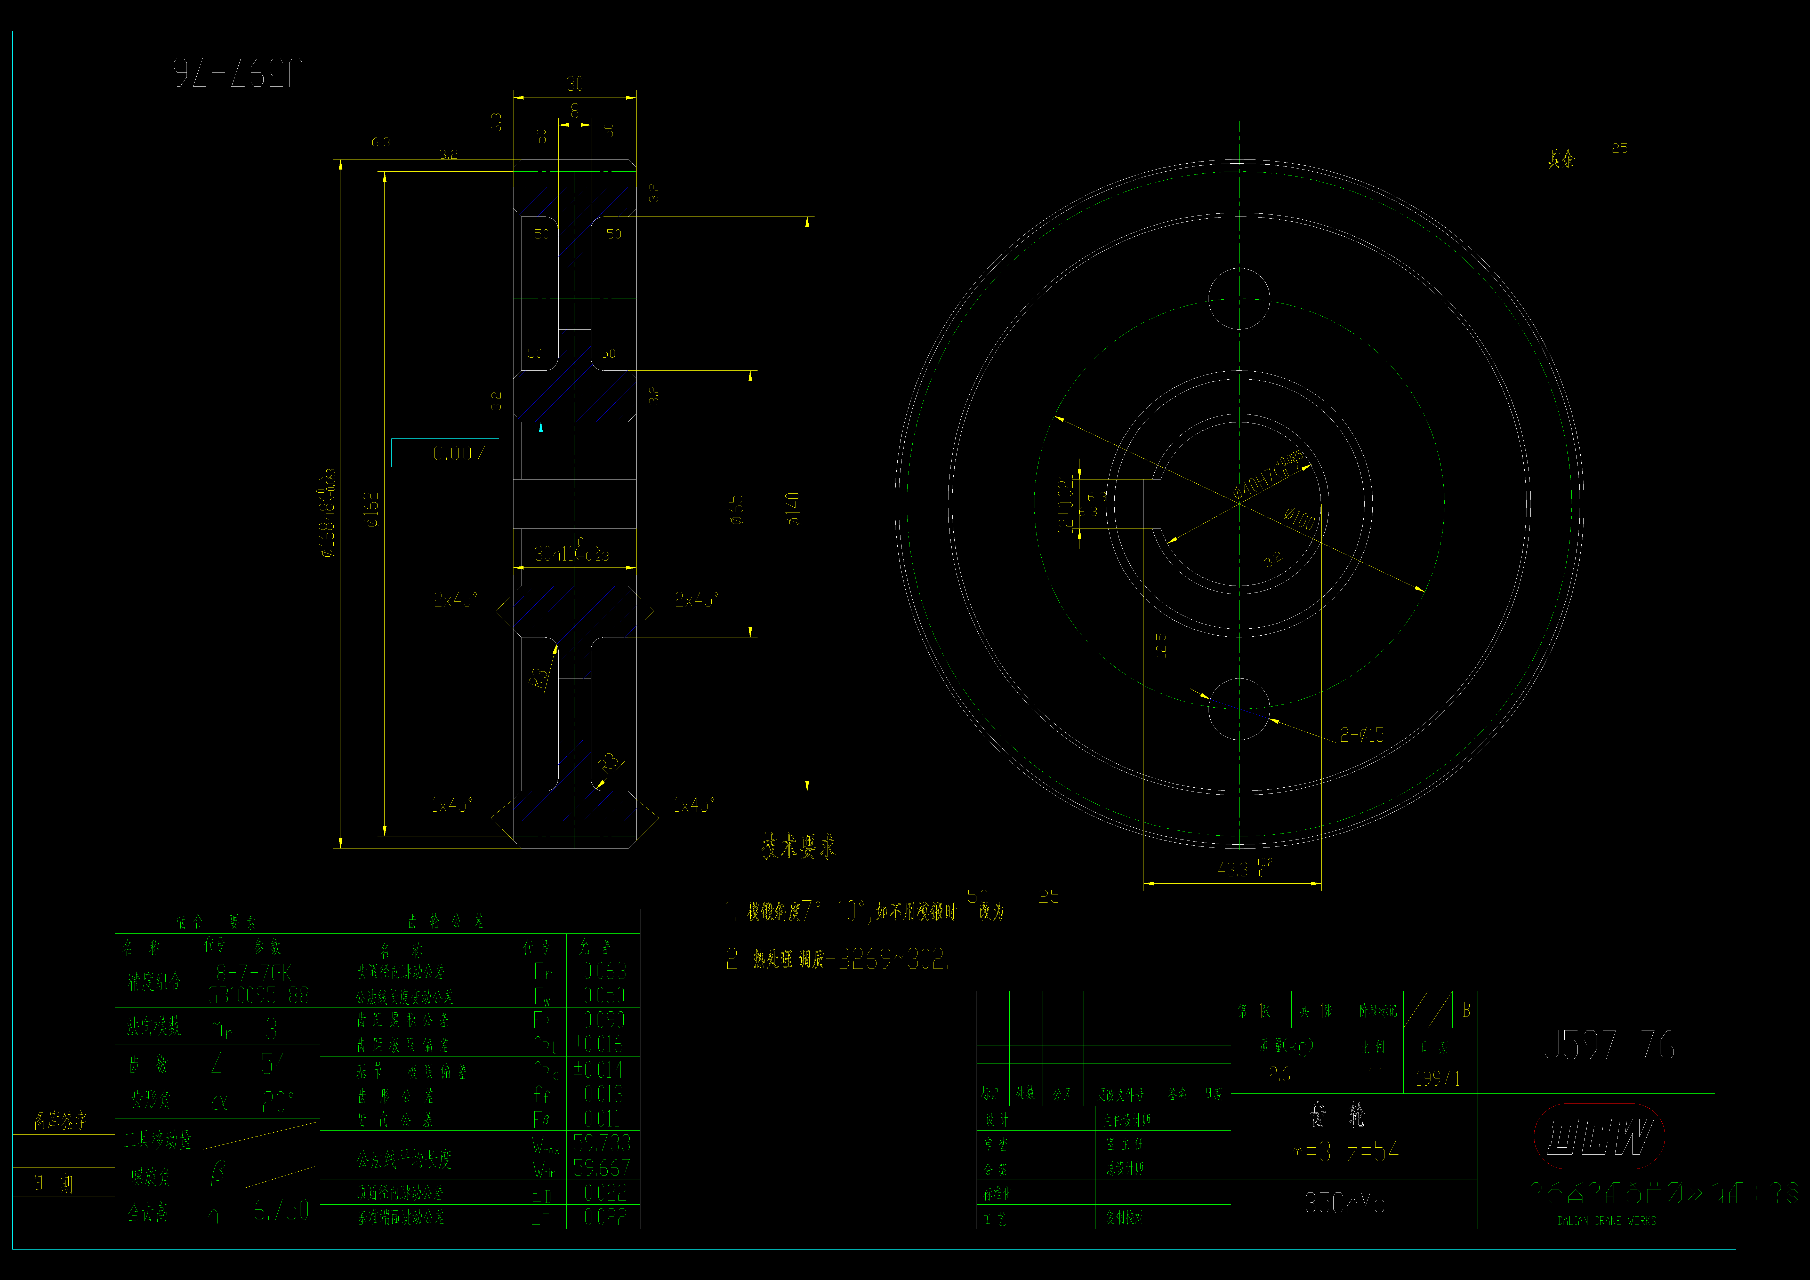
Task: Click the 质量(kg) header cell
Action: pos(1286,1046)
